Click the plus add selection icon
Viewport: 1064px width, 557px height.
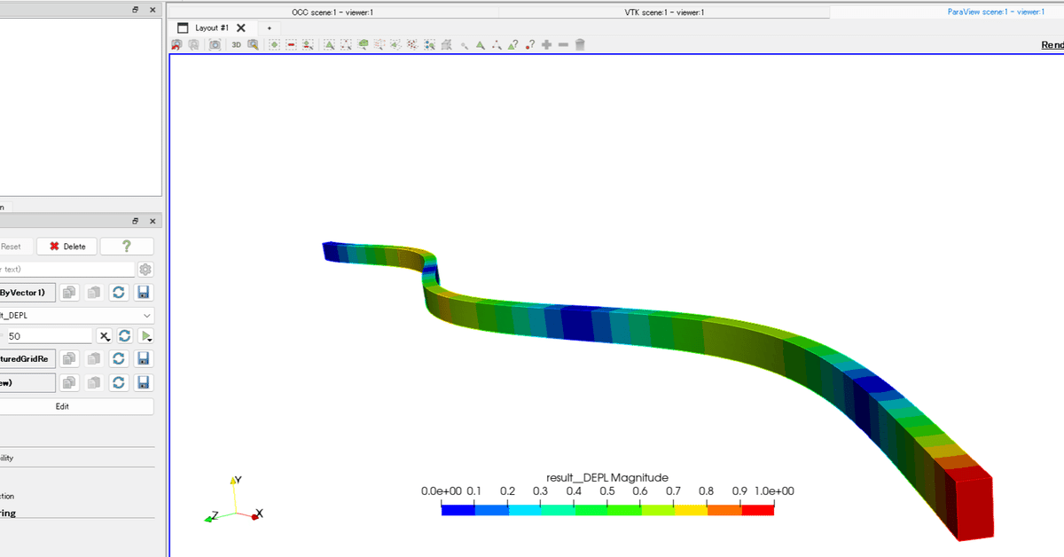tap(547, 44)
